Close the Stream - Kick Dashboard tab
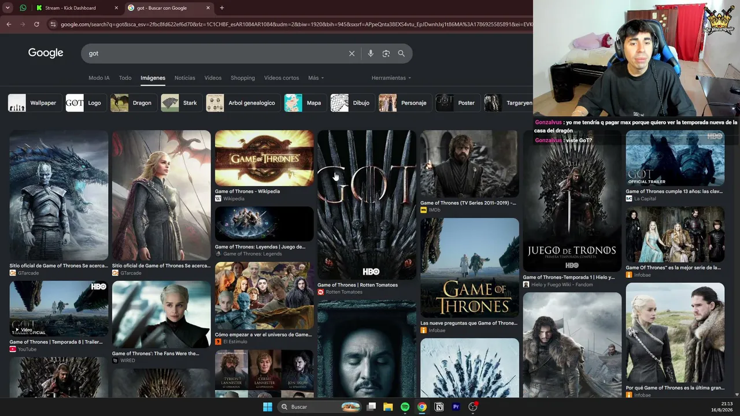This screenshot has height=416, width=740. [x=116, y=8]
